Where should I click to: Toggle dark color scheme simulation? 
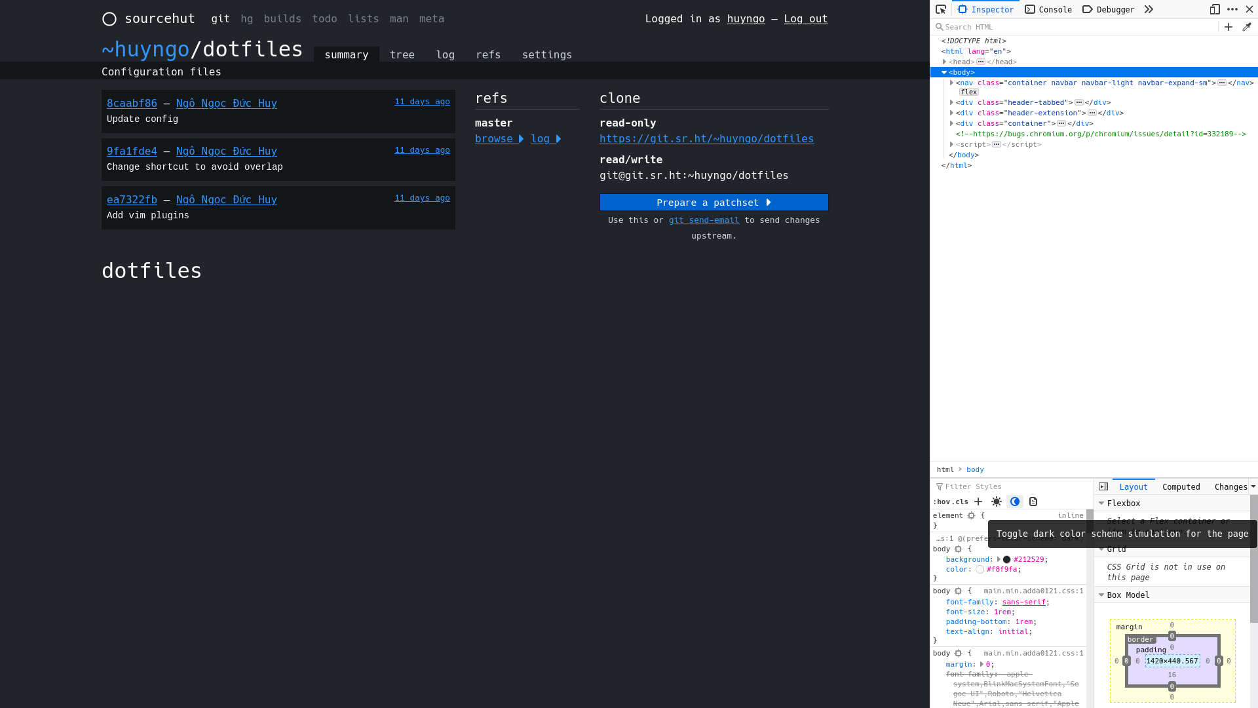click(1015, 501)
